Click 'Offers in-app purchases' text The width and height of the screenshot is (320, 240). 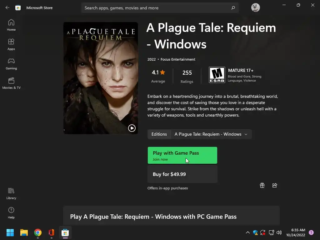pyautogui.click(x=167, y=188)
